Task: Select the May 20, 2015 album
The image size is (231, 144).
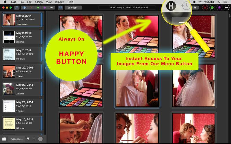Action: [x=22, y=123]
